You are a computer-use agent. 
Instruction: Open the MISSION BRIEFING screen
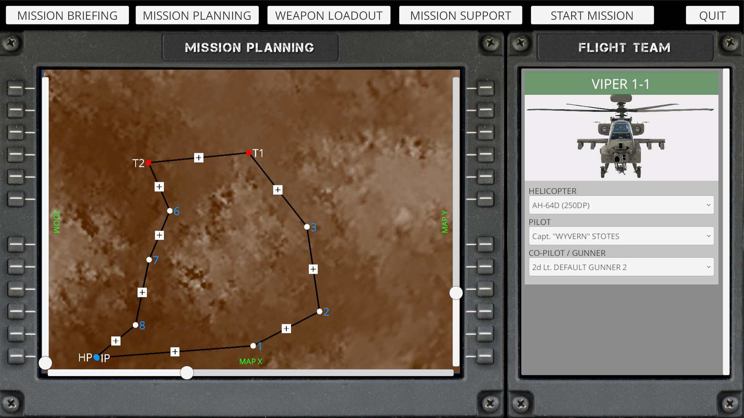click(67, 15)
